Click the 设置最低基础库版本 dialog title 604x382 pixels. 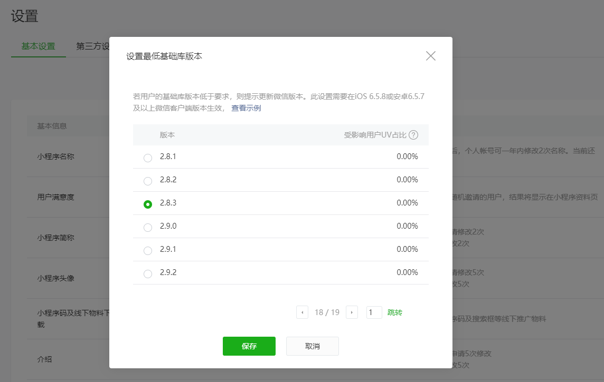pyautogui.click(x=164, y=56)
